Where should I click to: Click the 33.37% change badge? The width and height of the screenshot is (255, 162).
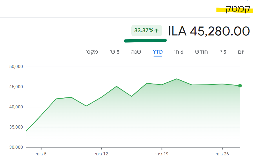(146, 31)
